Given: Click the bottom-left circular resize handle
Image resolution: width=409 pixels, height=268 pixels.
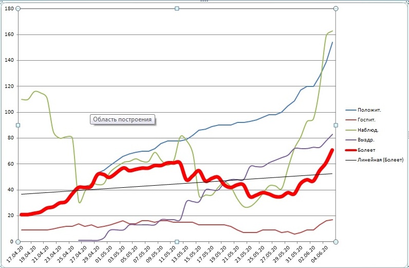Looking at the screenshot, I should 18,241.
